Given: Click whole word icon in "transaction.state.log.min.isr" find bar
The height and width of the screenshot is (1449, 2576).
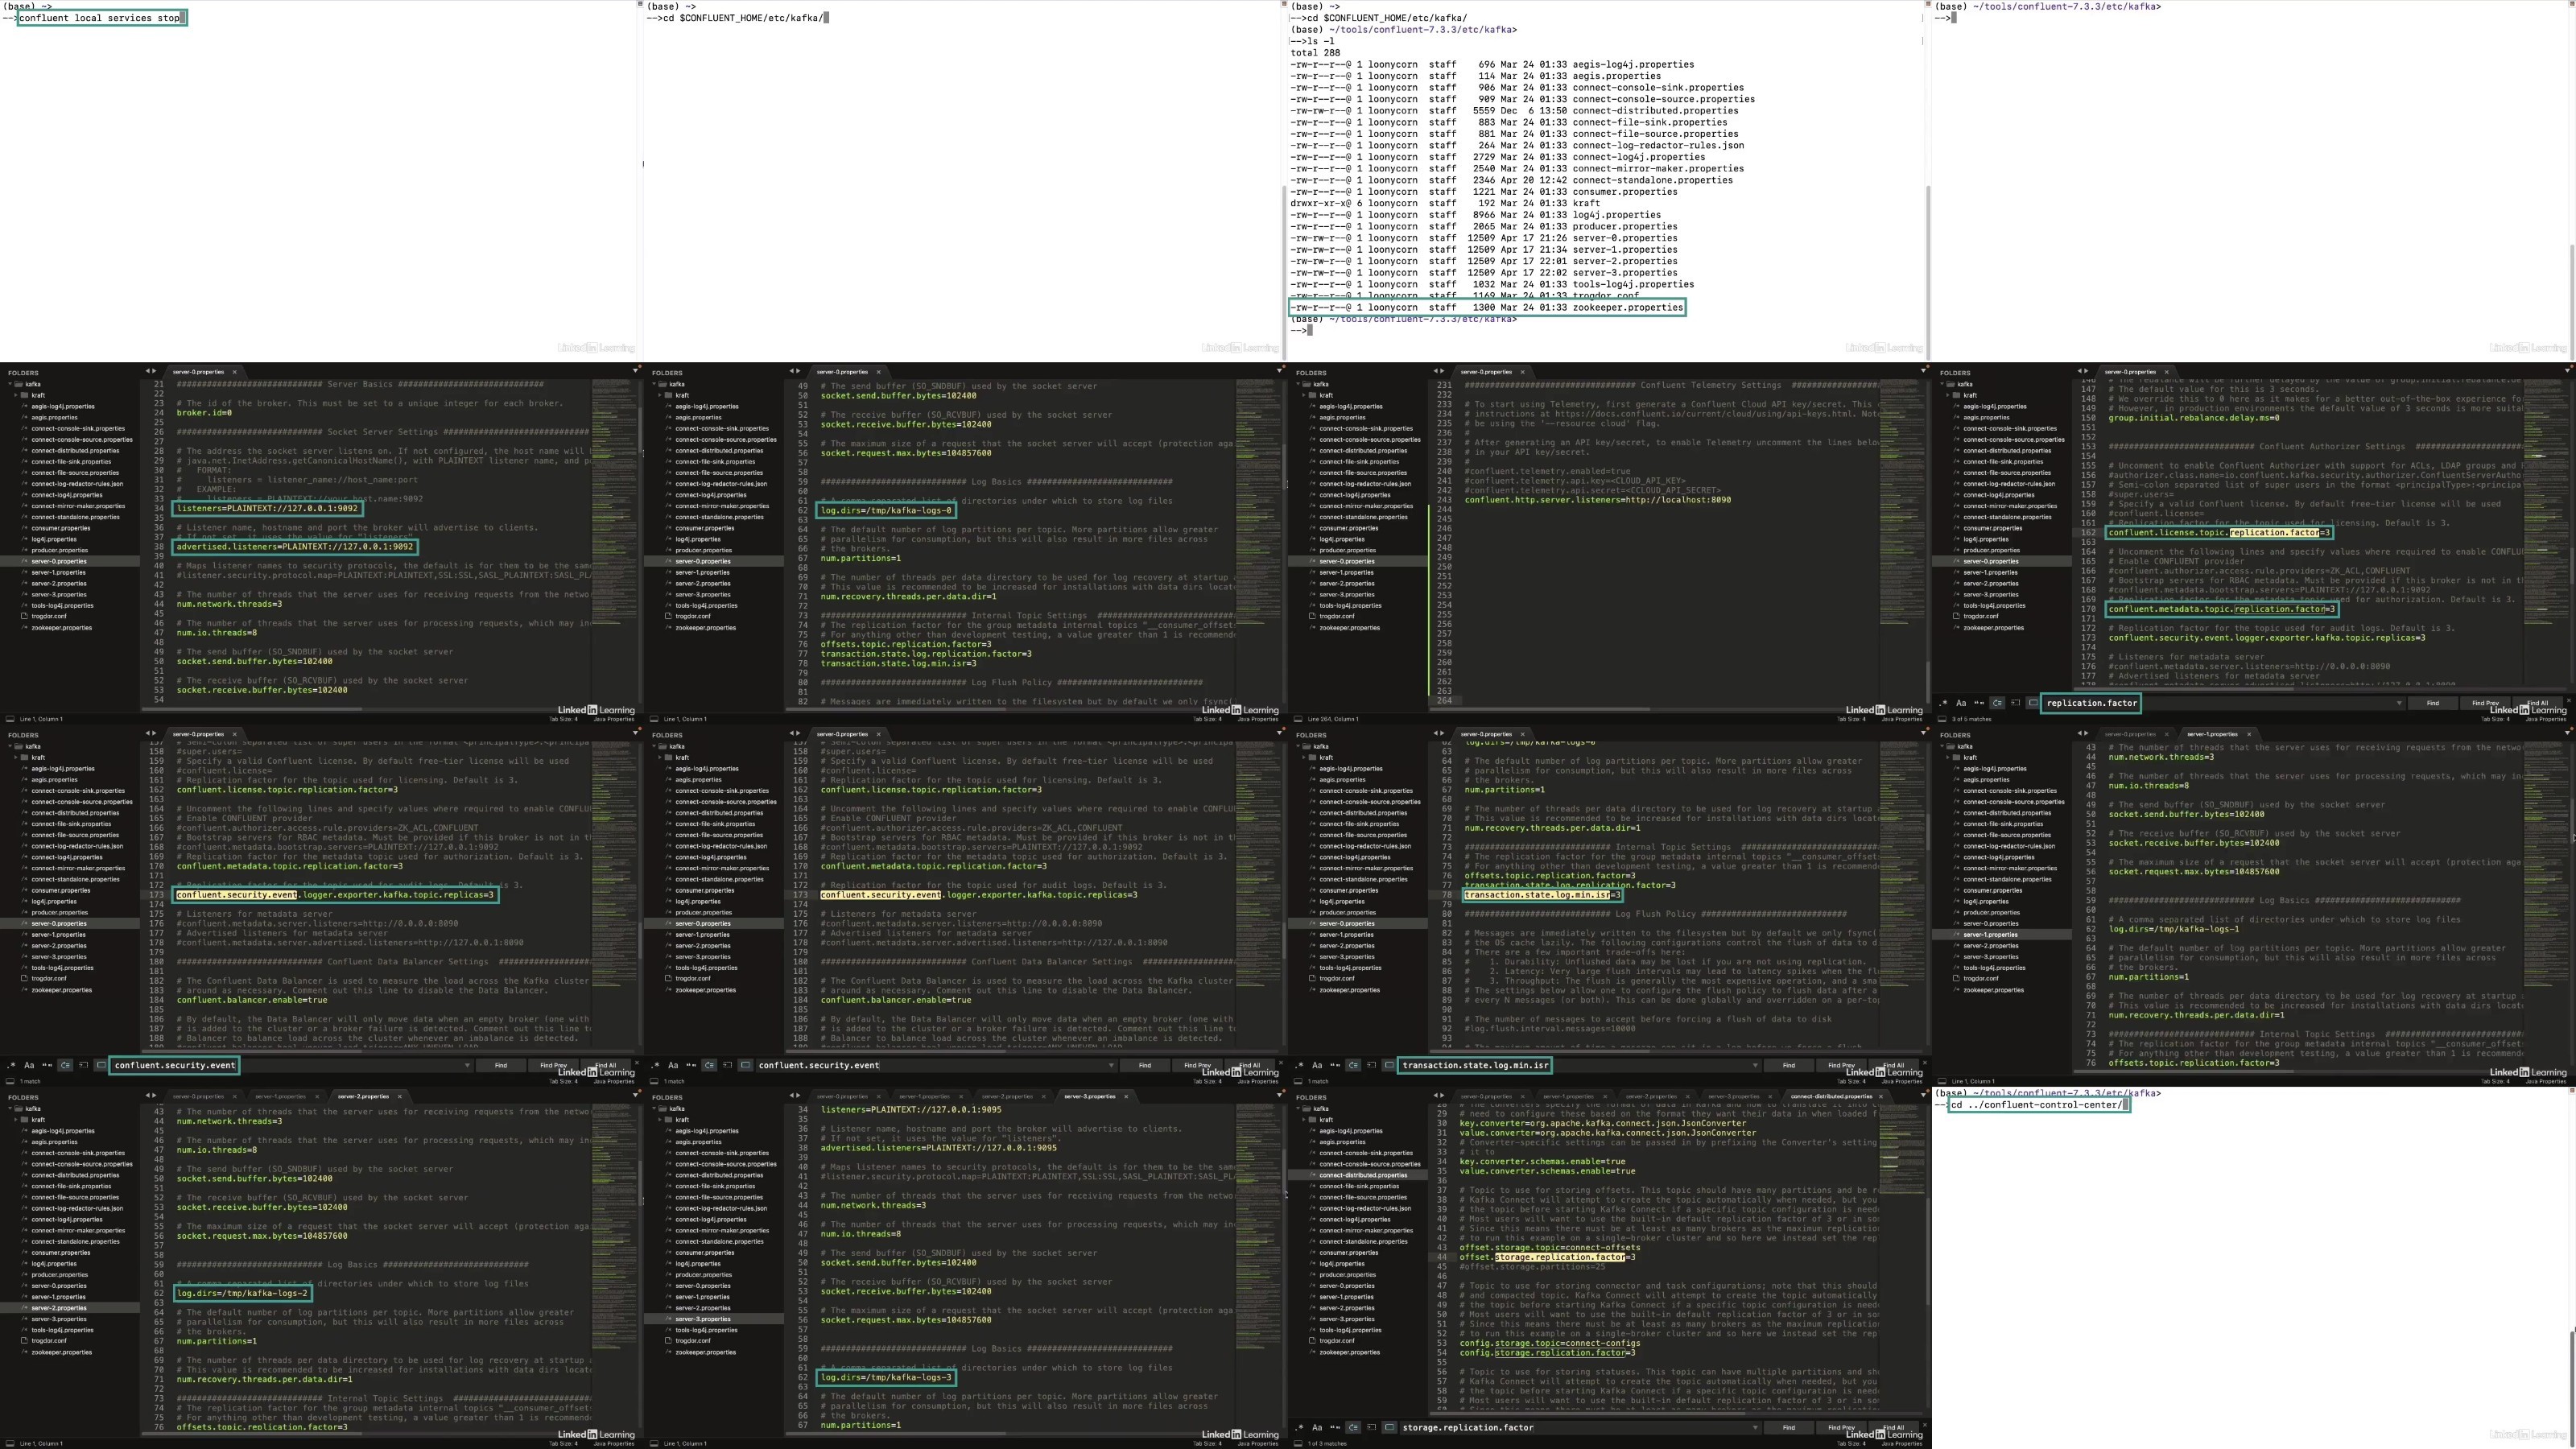Looking at the screenshot, I should tap(1335, 1065).
